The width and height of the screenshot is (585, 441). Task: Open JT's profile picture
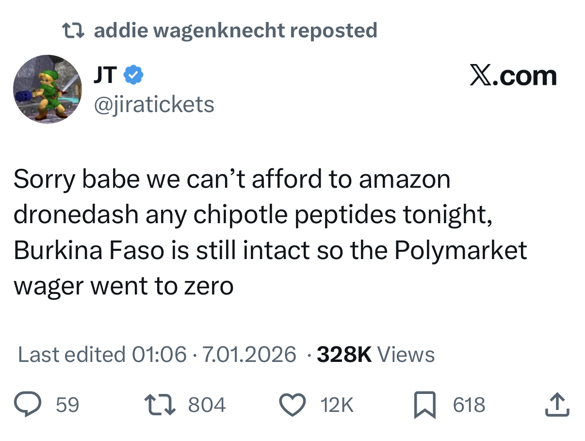click(x=47, y=89)
